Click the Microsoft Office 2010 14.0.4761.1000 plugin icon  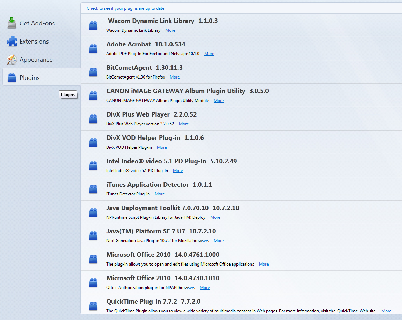pyautogui.click(x=93, y=259)
